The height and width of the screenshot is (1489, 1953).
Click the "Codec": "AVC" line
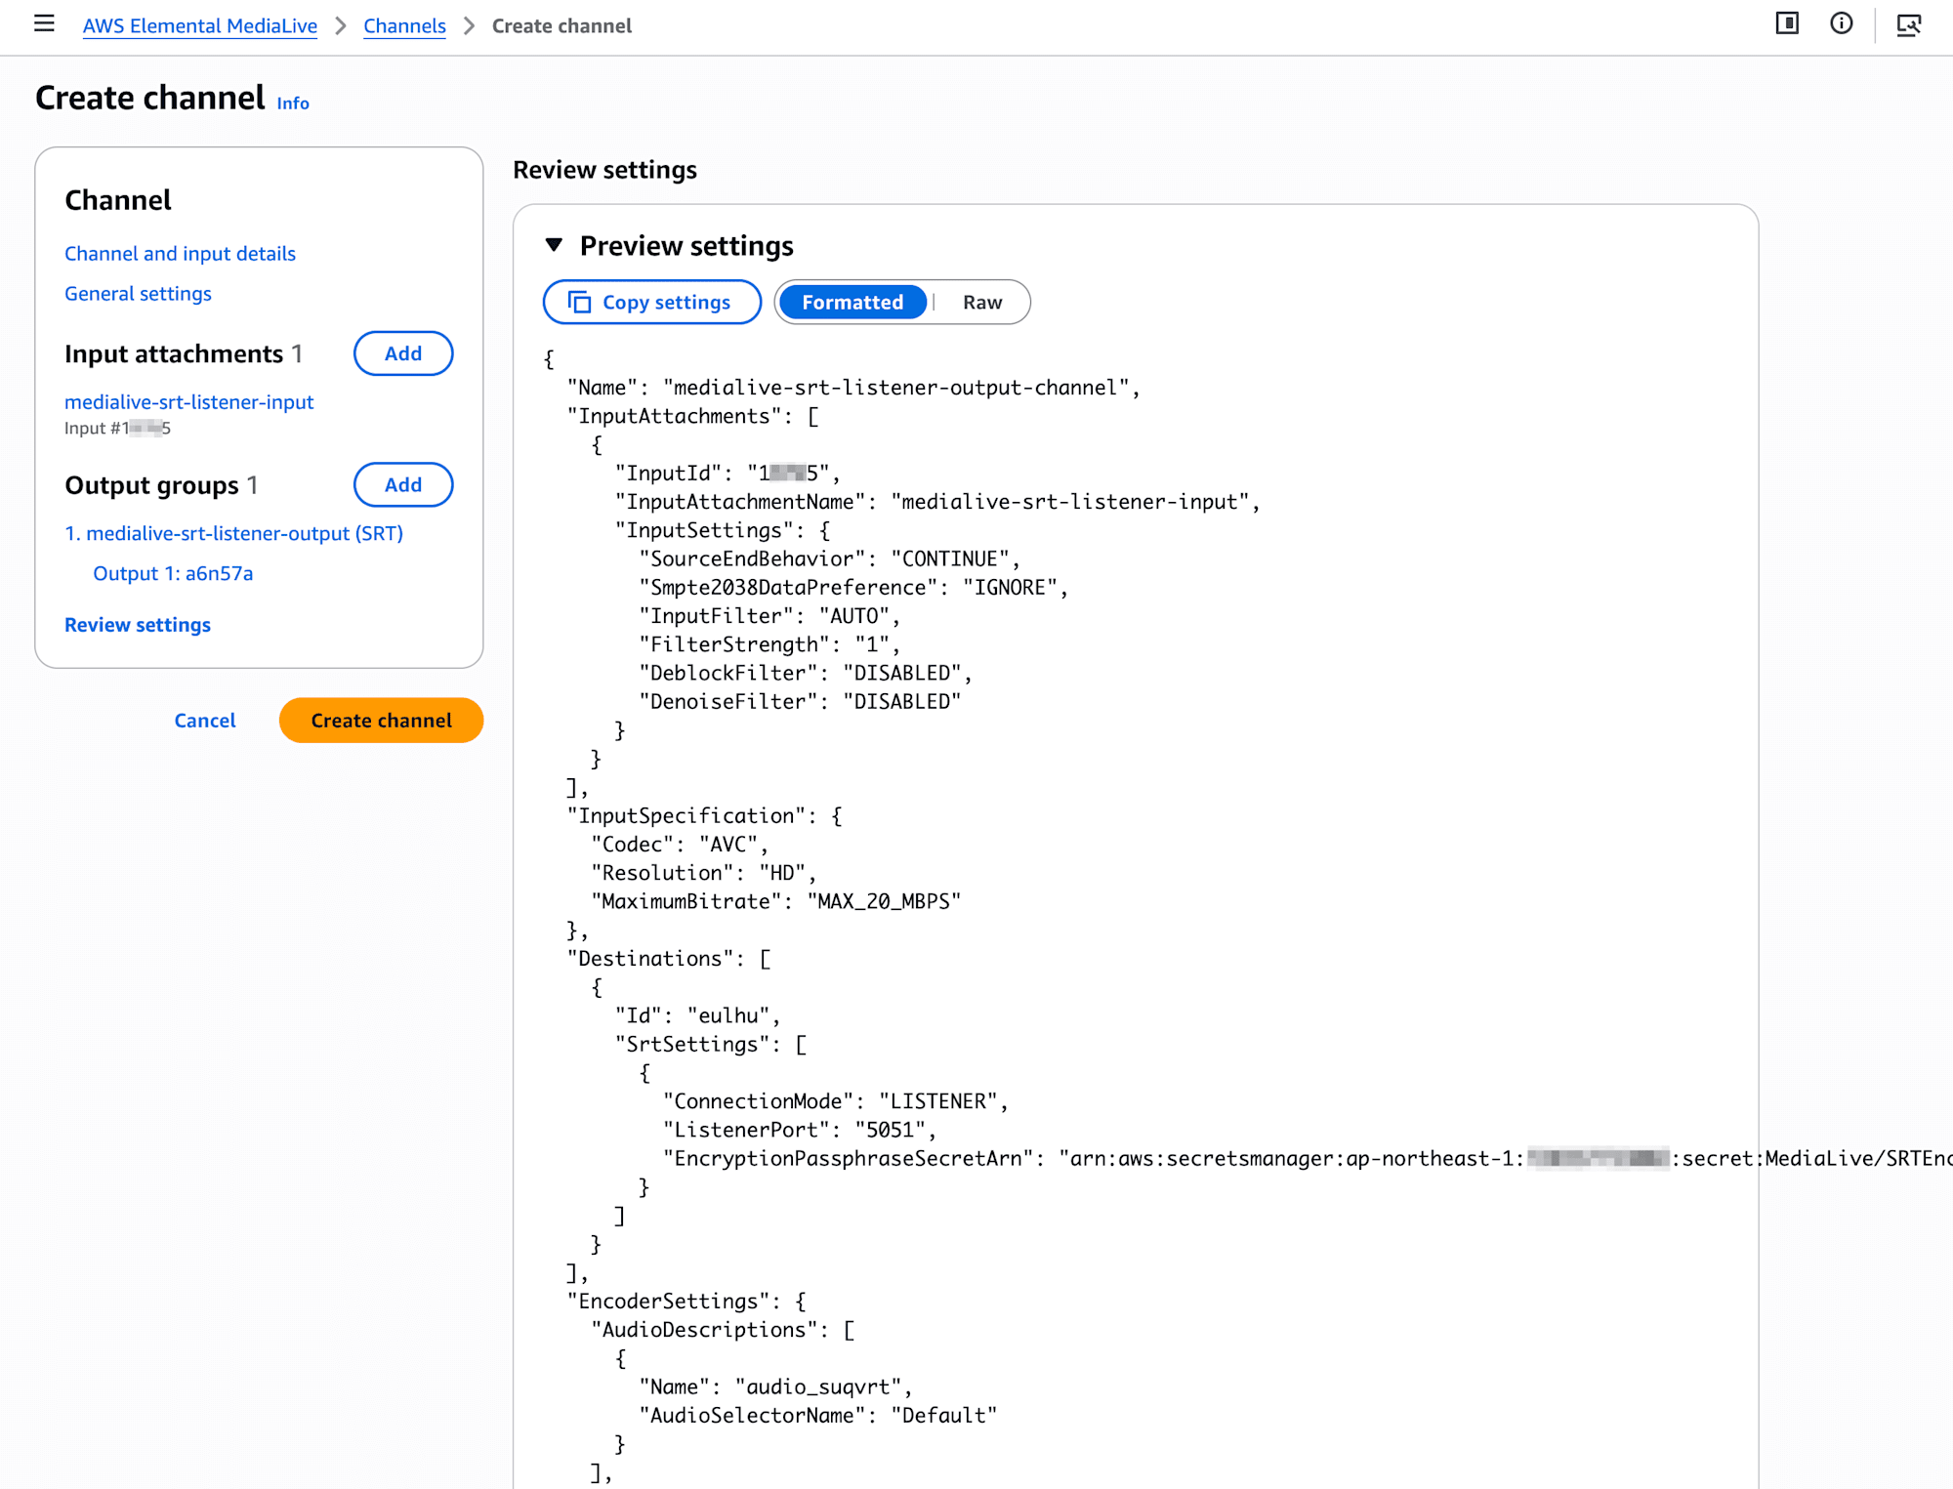[x=680, y=845]
